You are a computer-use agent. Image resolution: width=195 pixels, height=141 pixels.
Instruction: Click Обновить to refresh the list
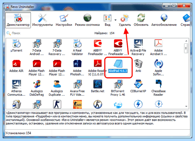coord(141,20)
